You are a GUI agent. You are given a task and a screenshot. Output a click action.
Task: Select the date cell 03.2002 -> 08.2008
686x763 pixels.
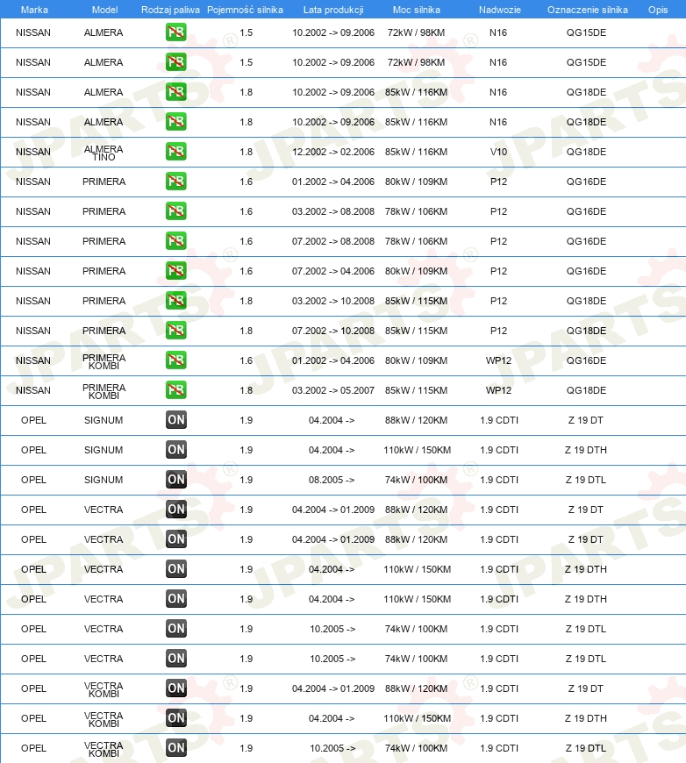(333, 211)
